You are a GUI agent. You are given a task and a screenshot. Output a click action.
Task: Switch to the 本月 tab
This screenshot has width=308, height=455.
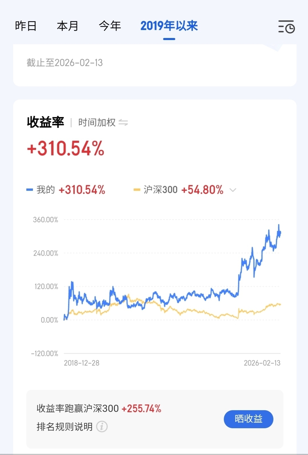pos(68,26)
